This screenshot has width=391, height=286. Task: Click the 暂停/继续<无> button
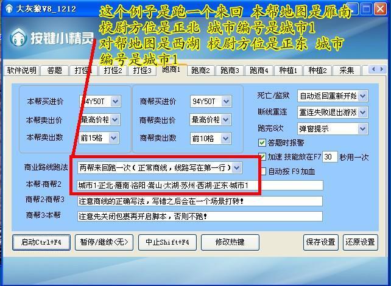coord(104,242)
